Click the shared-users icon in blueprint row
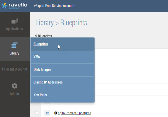 click(x=47, y=113)
